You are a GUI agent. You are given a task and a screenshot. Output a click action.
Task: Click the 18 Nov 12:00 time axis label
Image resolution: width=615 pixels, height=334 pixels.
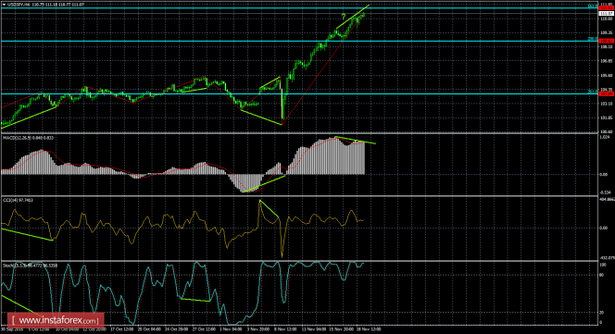pyautogui.click(x=370, y=329)
